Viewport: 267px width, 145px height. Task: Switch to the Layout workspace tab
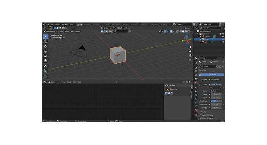click(x=79, y=25)
